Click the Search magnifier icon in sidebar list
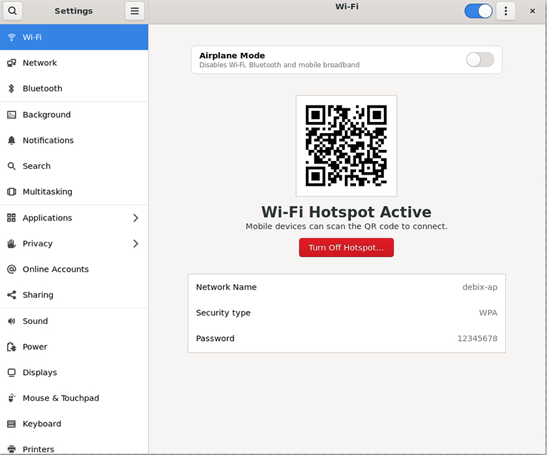The image size is (547, 455). tap(12, 166)
